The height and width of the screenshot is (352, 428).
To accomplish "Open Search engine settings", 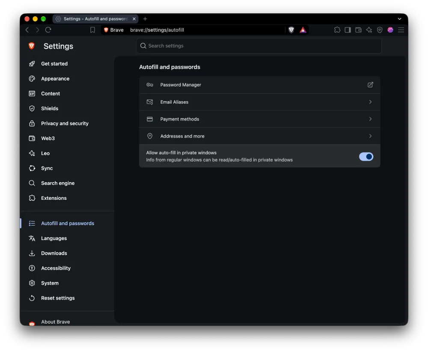I will (x=58, y=183).
